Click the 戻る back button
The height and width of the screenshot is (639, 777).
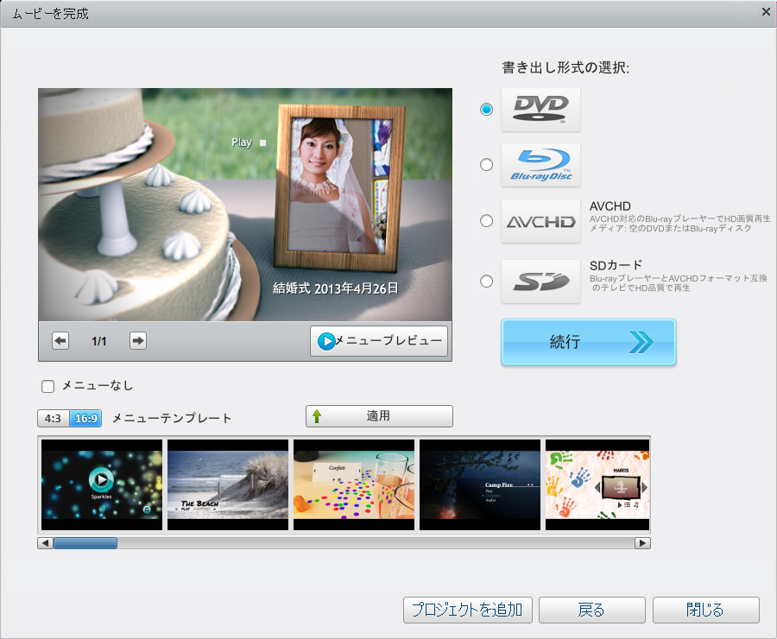point(591,610)
